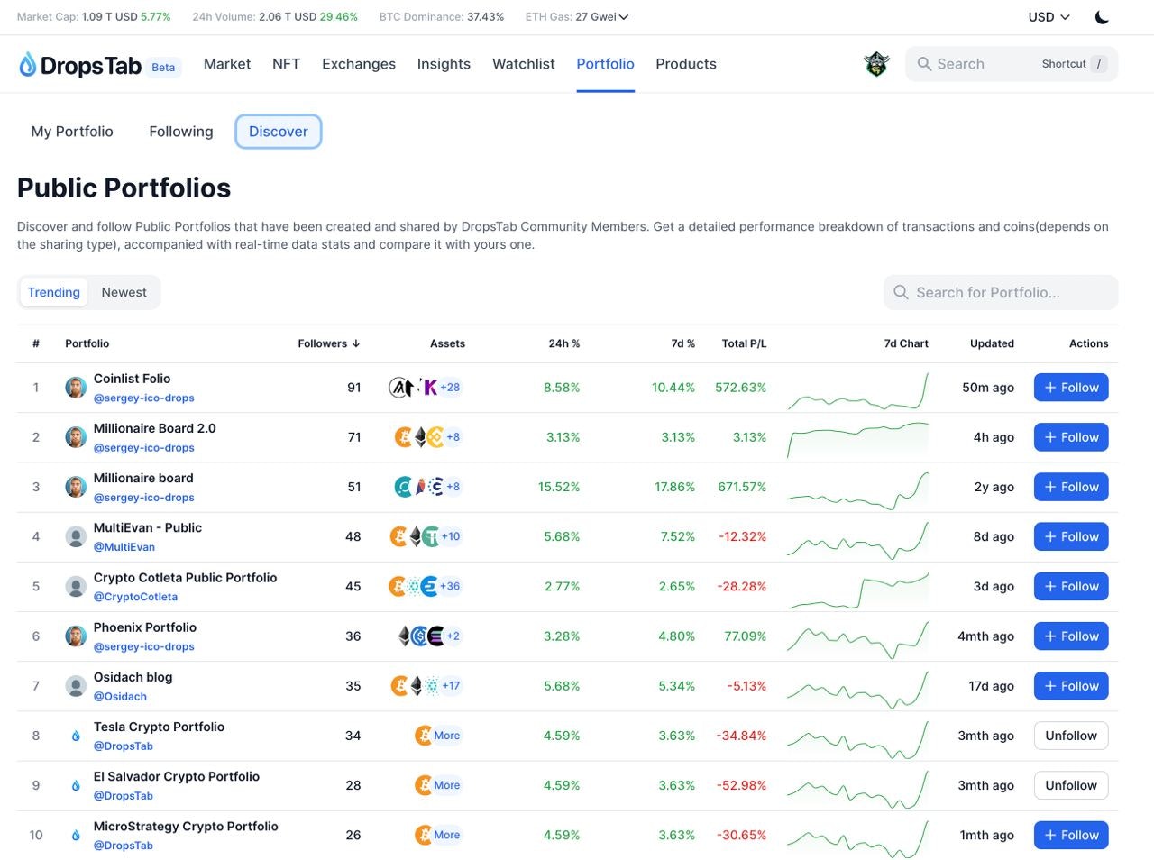This screenshot has height=860, width=1154.
Task: Click MicroStrategy portfolio drop icon
Action: 76,836
